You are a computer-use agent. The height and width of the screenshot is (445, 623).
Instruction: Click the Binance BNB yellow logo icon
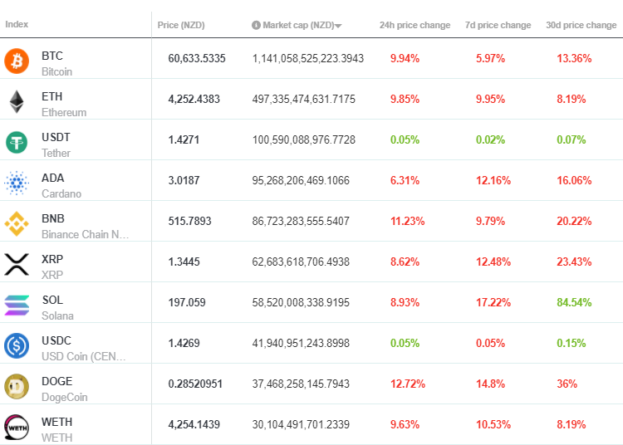pos(17,224)
